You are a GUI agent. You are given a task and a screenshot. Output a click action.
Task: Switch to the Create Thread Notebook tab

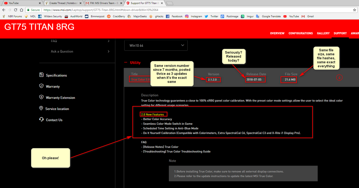pos(63,3)
